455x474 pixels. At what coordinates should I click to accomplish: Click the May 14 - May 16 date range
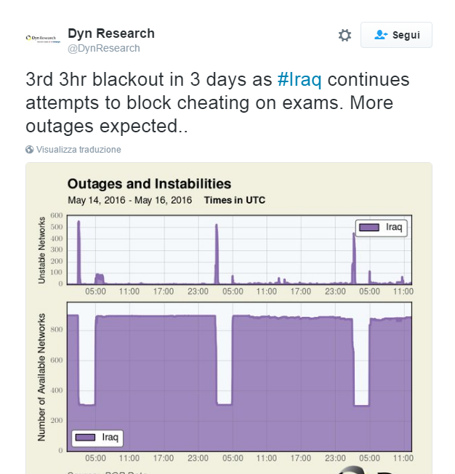pyautogui.click(x=129, y=200)
